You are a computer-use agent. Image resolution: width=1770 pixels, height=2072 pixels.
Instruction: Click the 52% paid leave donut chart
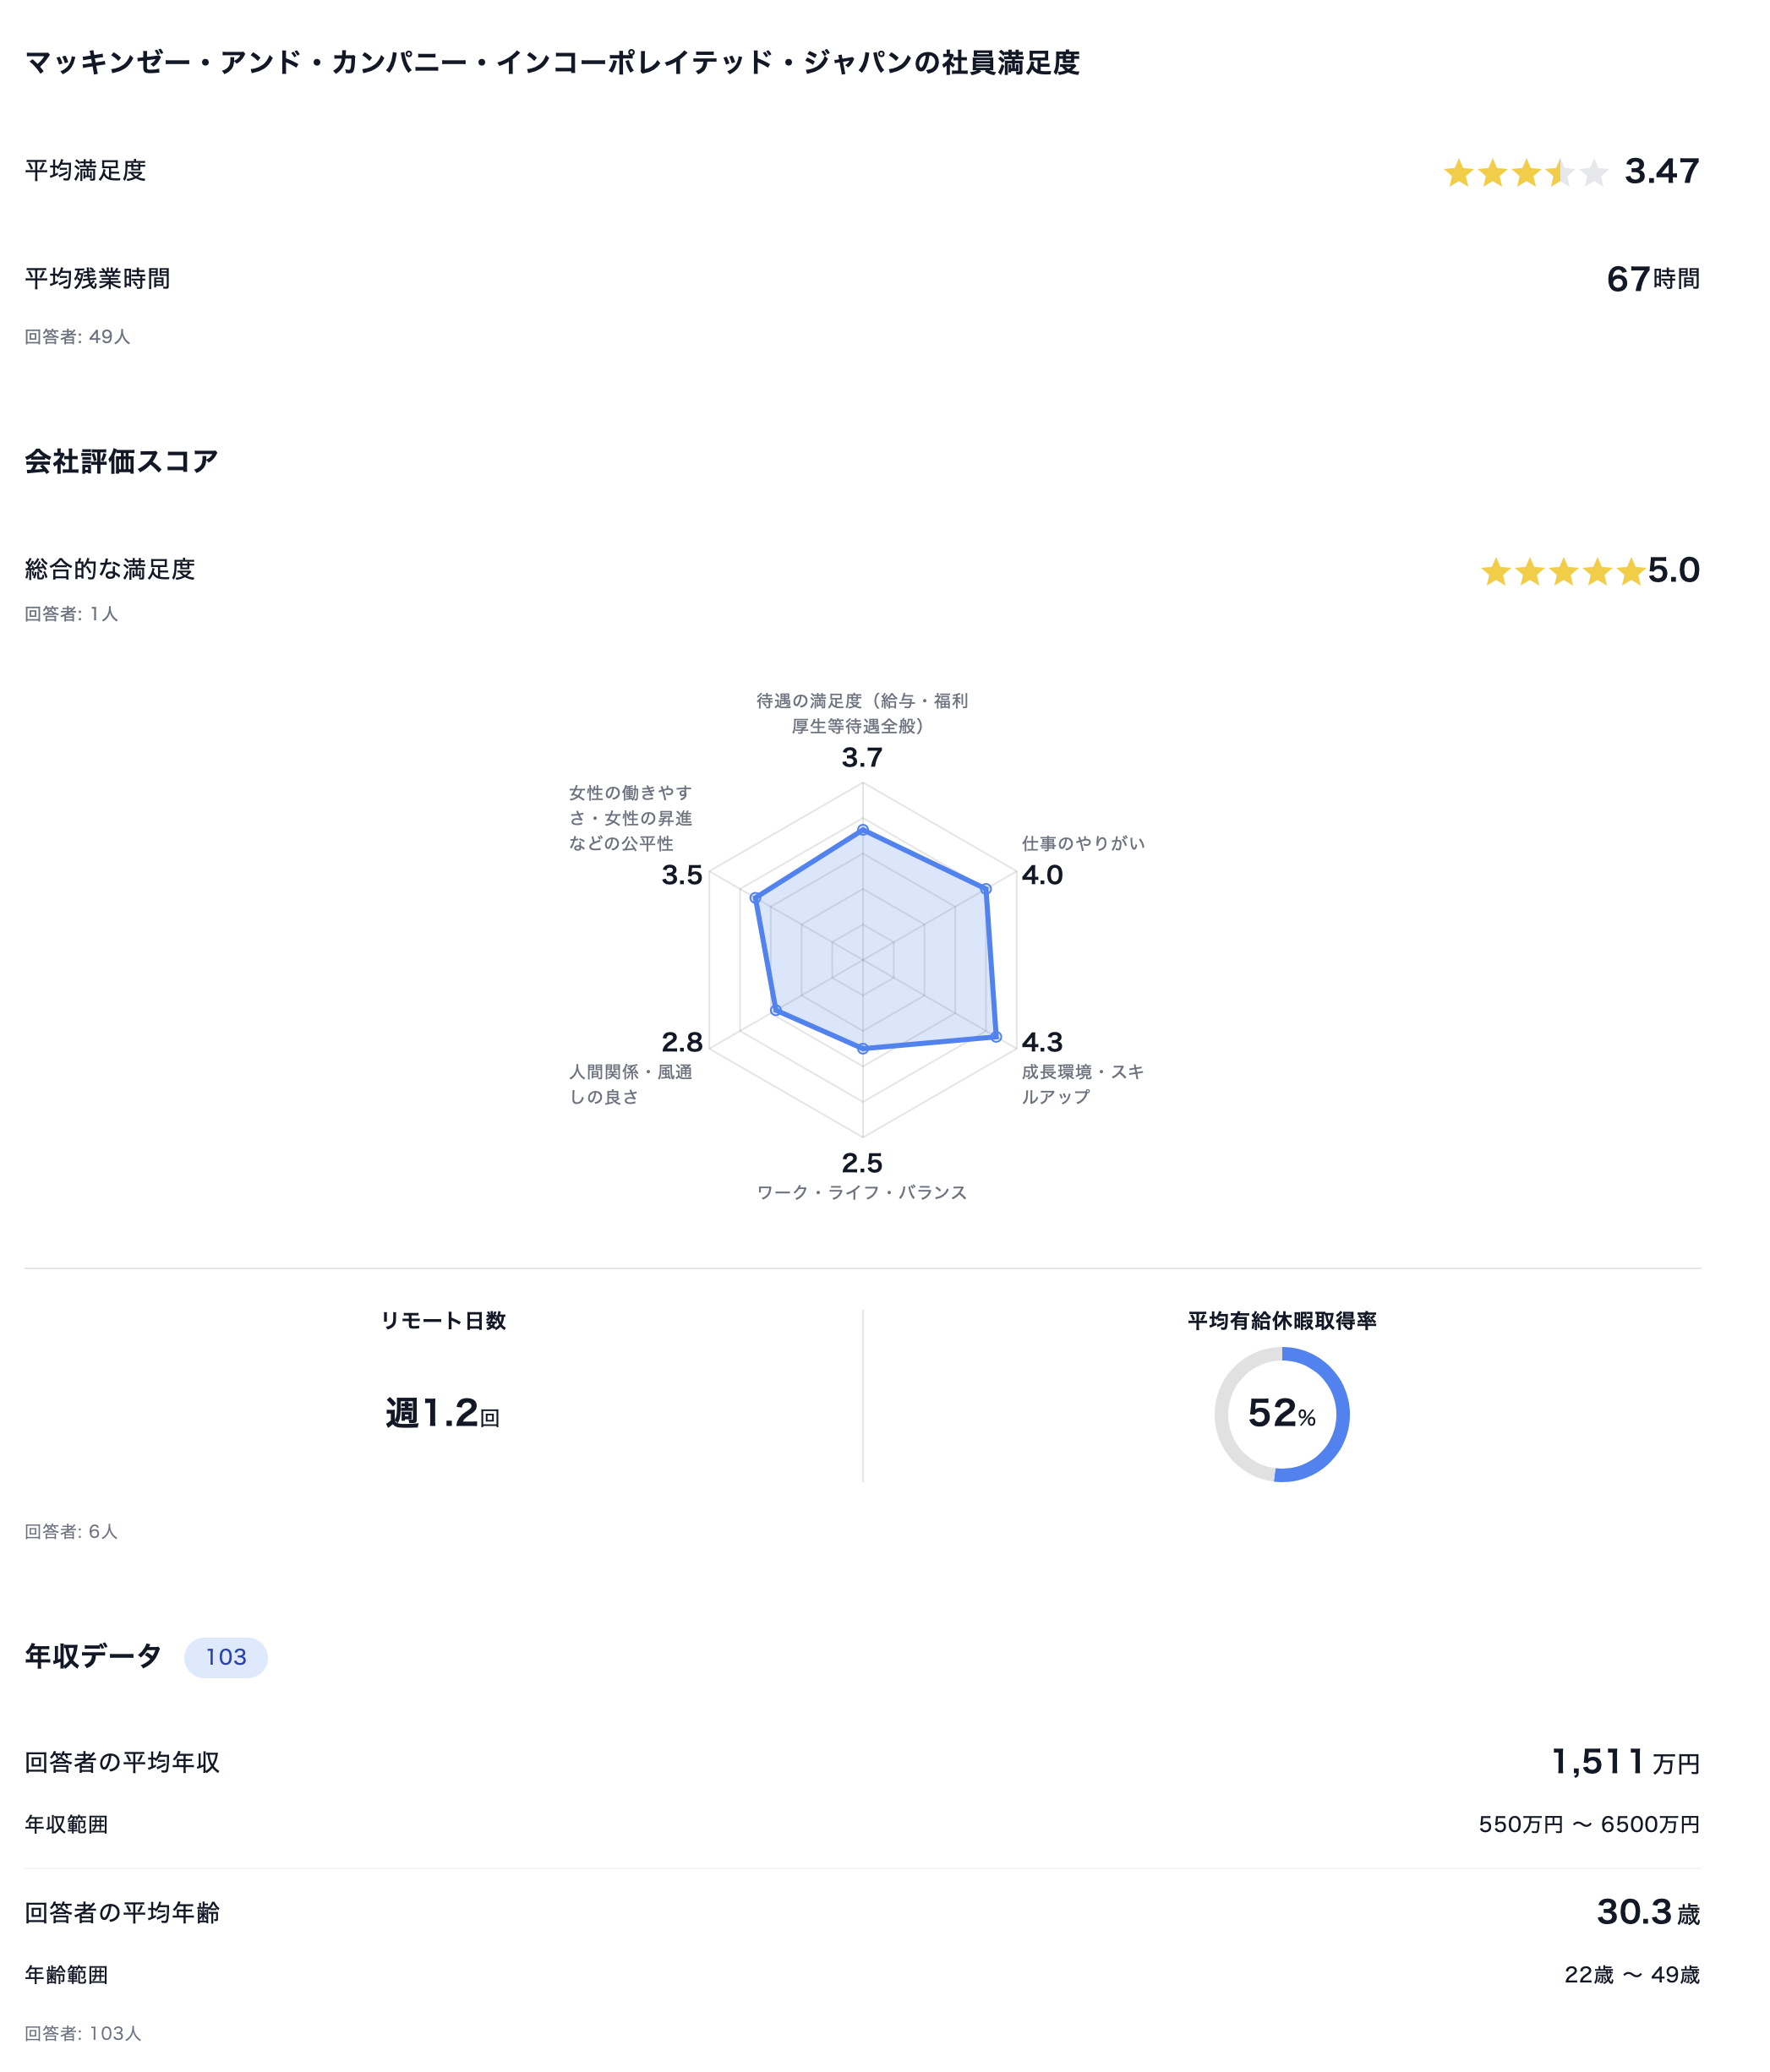[x=1281, y=1414]
